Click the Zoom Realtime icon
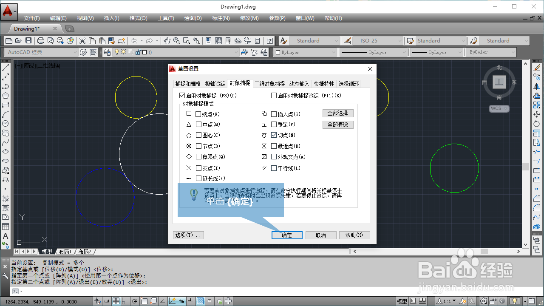 [177, 41]
